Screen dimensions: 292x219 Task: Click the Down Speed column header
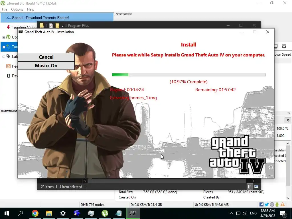283,54
